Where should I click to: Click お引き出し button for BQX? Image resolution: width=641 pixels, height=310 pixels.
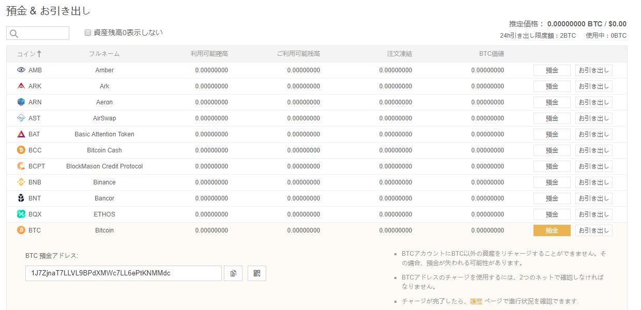[594, 214]
